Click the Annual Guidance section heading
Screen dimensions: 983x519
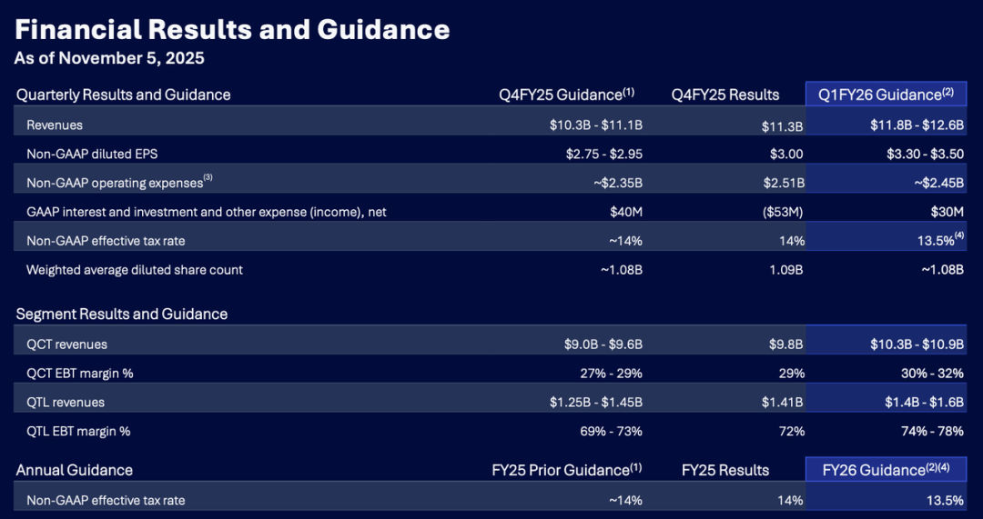(x=75, y=470)
